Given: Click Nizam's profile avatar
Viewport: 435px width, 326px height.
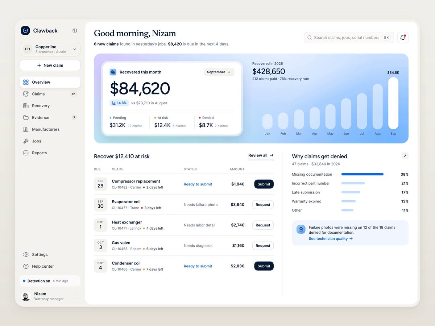Looking at the screenshot, I should pos(26,296).
